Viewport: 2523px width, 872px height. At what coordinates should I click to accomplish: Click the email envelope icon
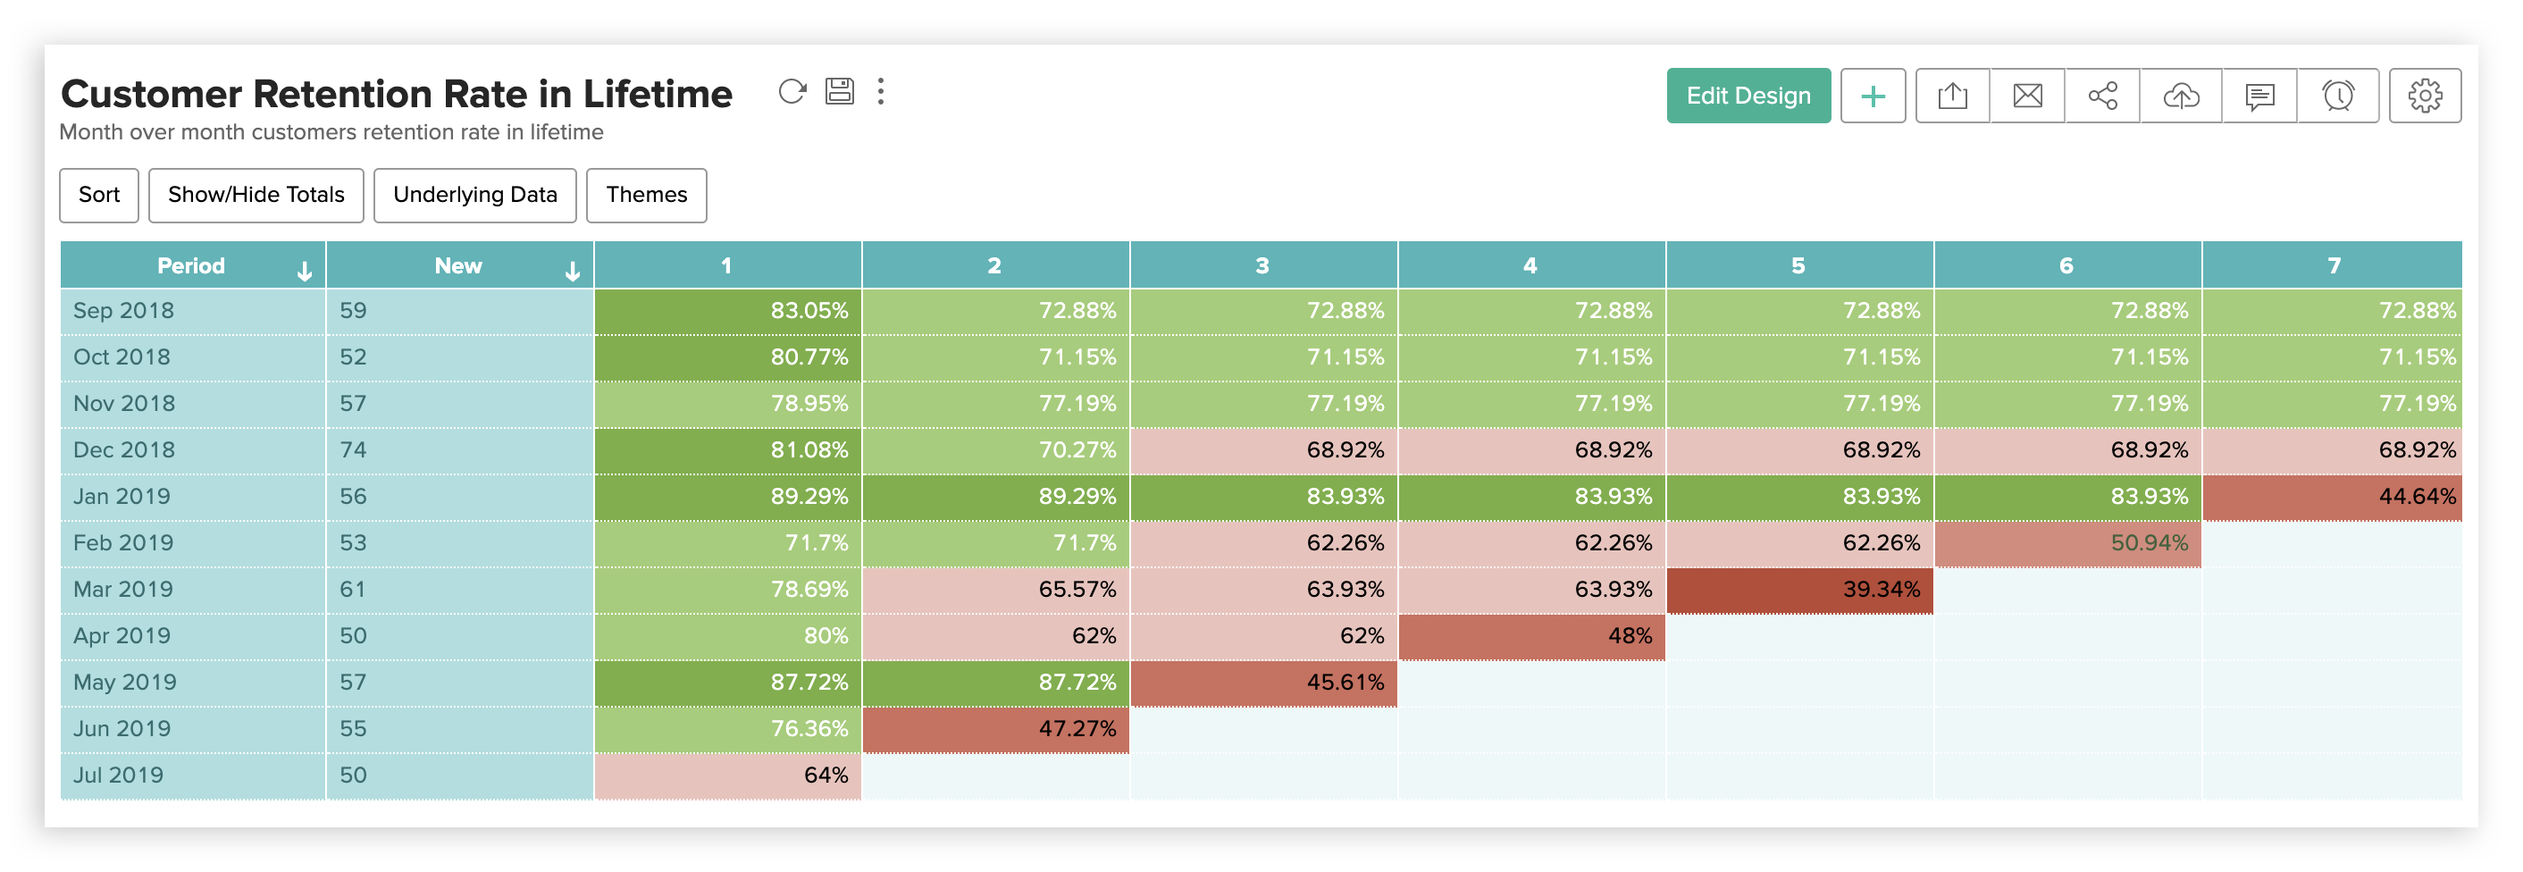tap(2027, 96)
